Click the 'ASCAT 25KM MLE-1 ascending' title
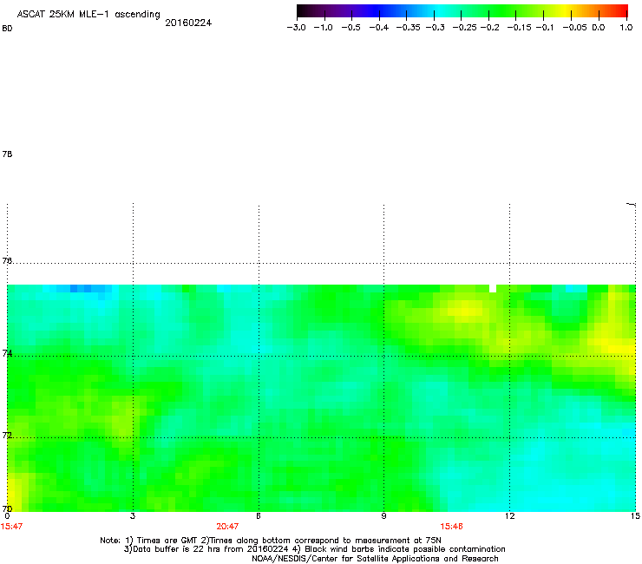 (88, 15)
